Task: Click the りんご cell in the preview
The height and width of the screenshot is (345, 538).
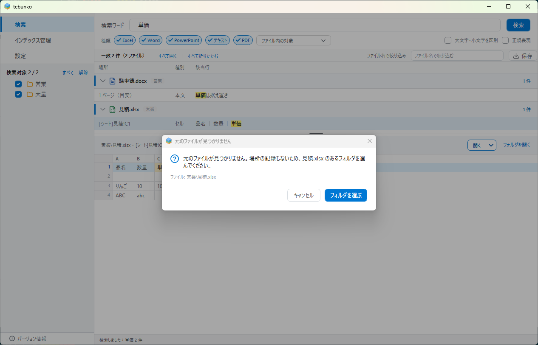Action: (x=123, y=186)
